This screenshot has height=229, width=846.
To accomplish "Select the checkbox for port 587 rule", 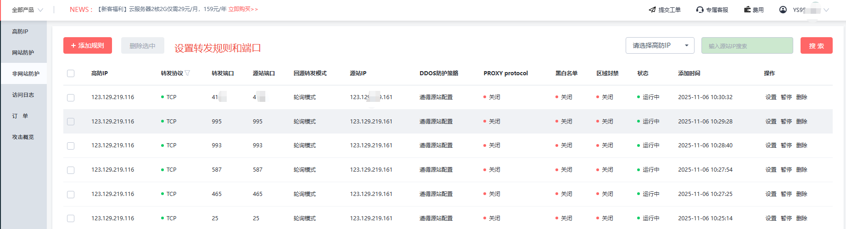I will (71, 170).
